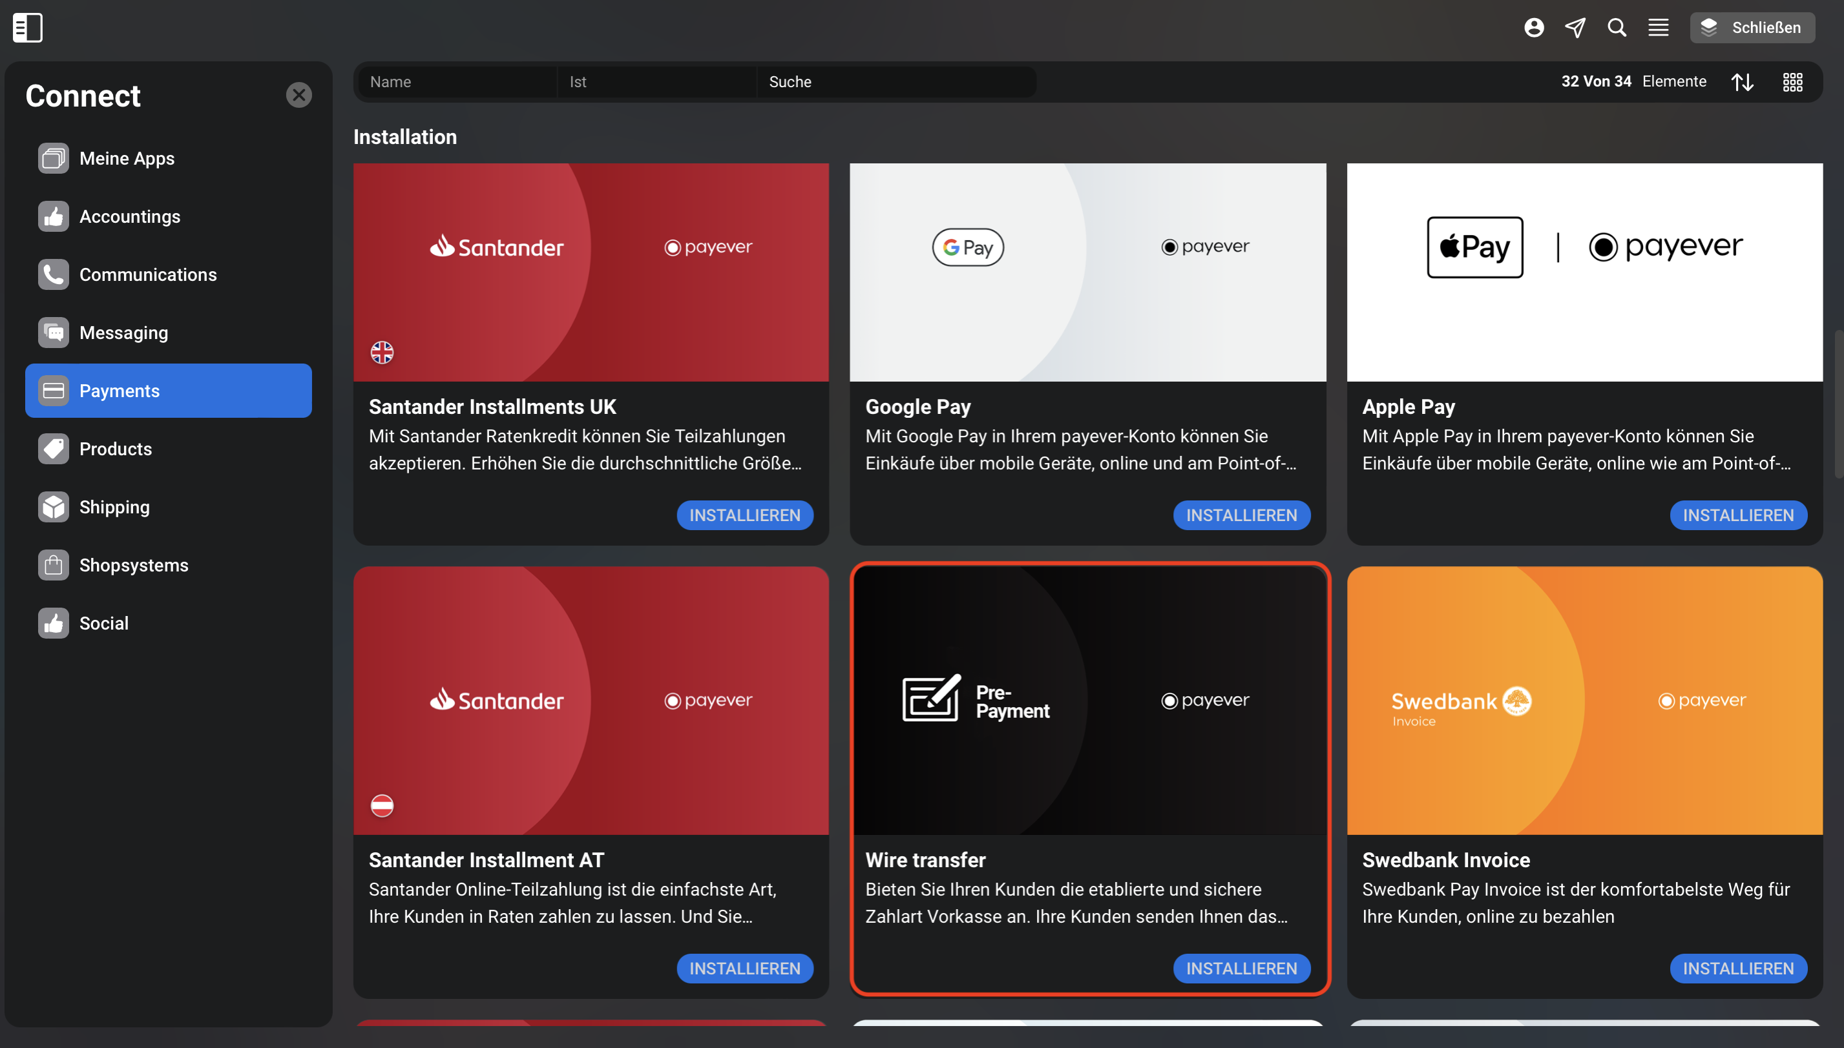Open Swedbank Invoice card image
This screenshot has width=1844, height=1048.
(x=1585, y=701)
